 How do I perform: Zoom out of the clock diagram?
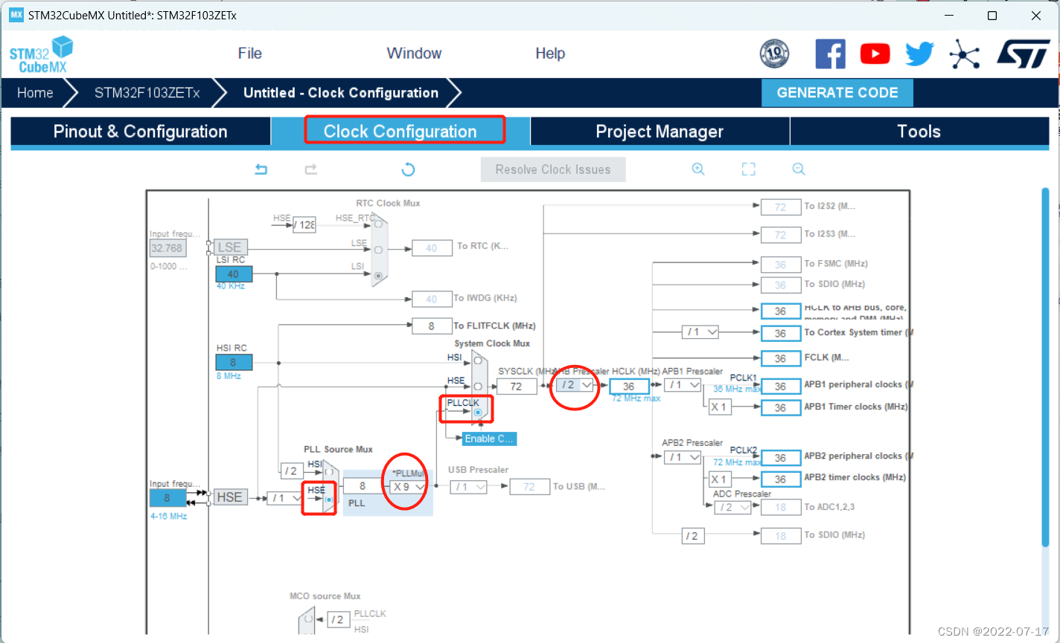[x=799, y=169]
